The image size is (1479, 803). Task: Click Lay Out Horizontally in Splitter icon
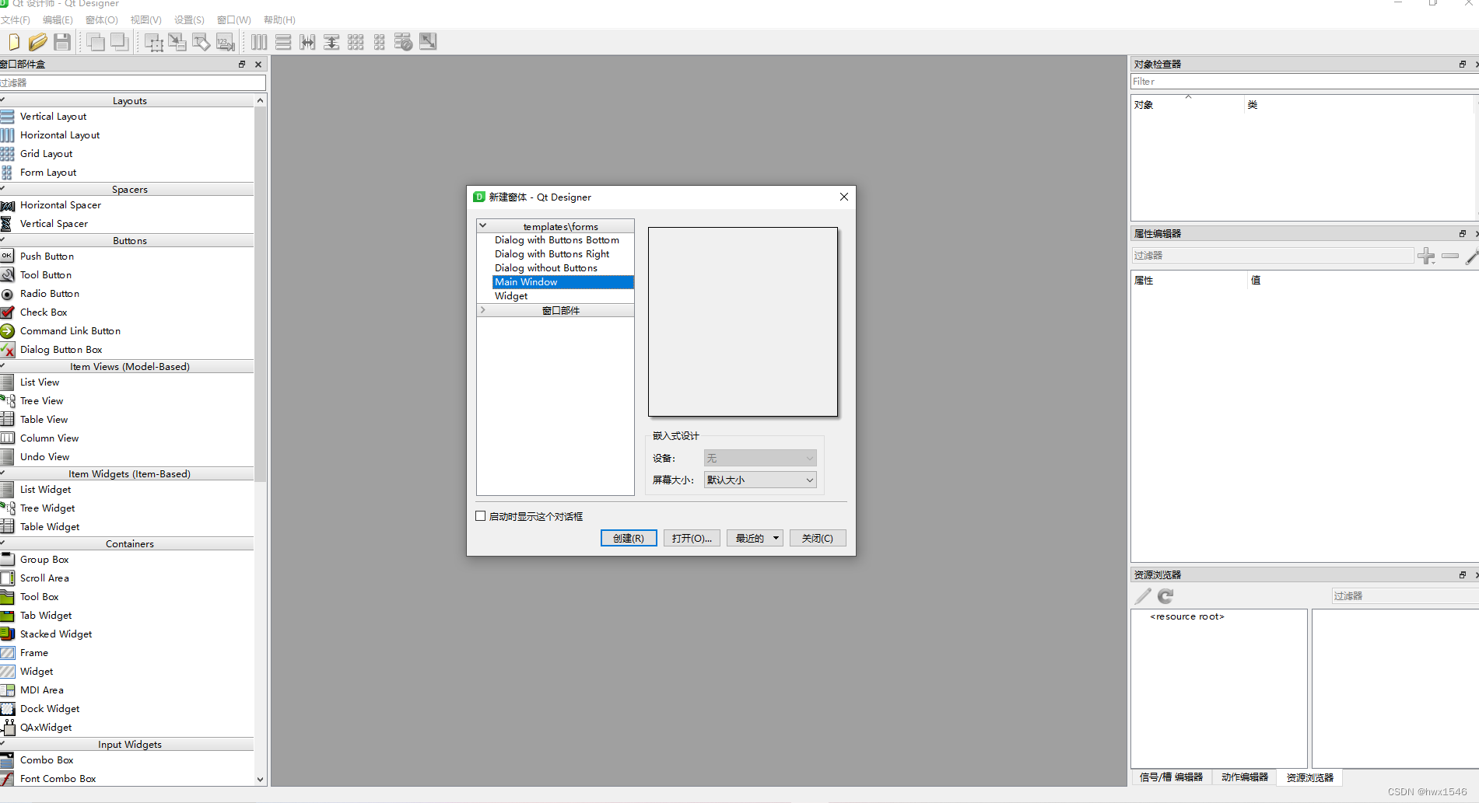[x=307, y=42]
